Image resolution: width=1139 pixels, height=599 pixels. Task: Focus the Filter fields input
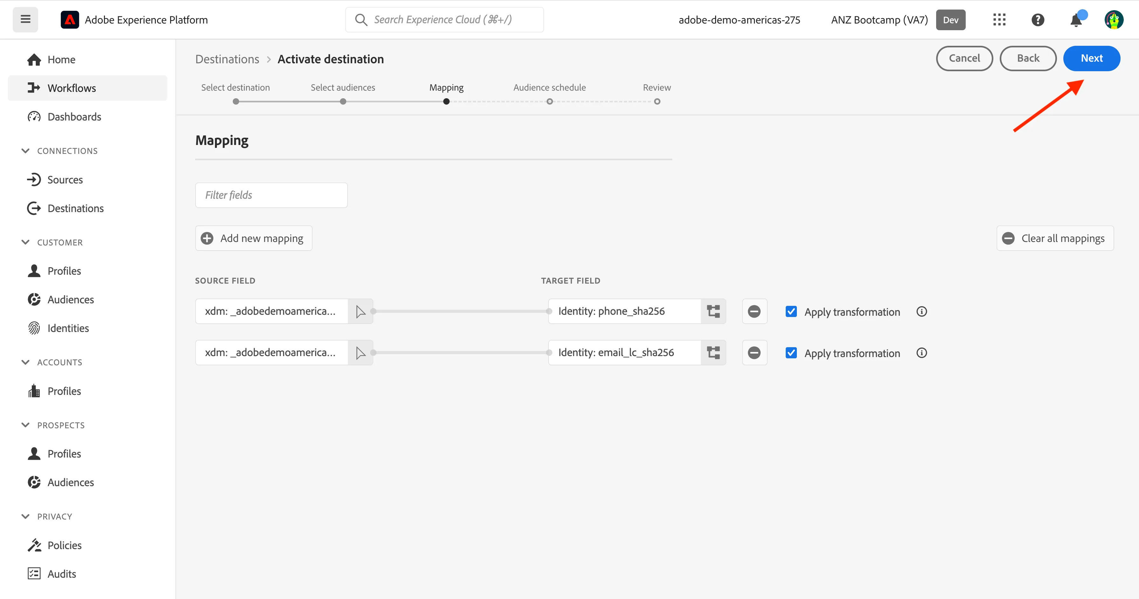coord(271,195)
